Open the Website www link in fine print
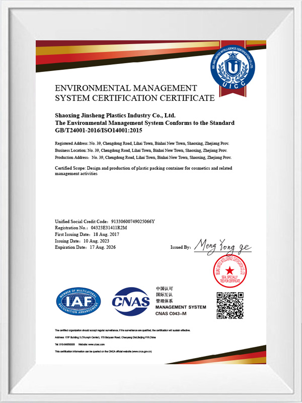Screen dimensions: 302x403 click(x=92, y=345)
